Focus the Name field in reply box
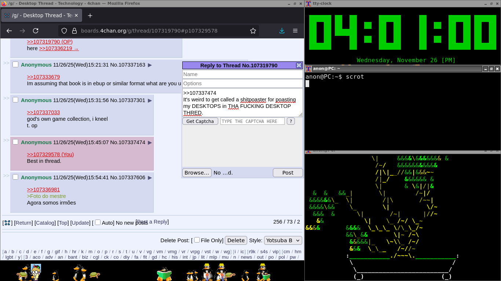501x281 pixels. tap(242, 74)
